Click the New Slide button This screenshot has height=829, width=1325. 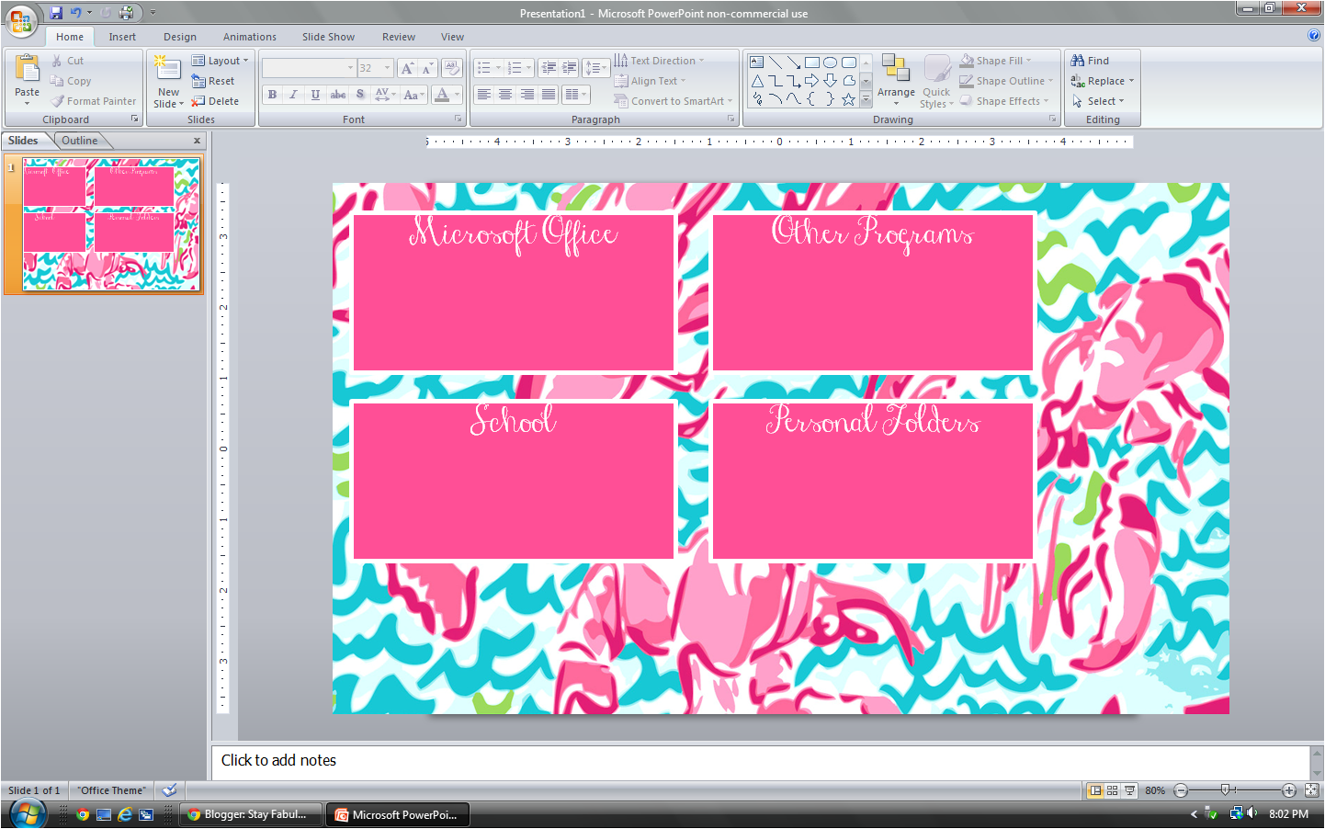pos(168,68)
